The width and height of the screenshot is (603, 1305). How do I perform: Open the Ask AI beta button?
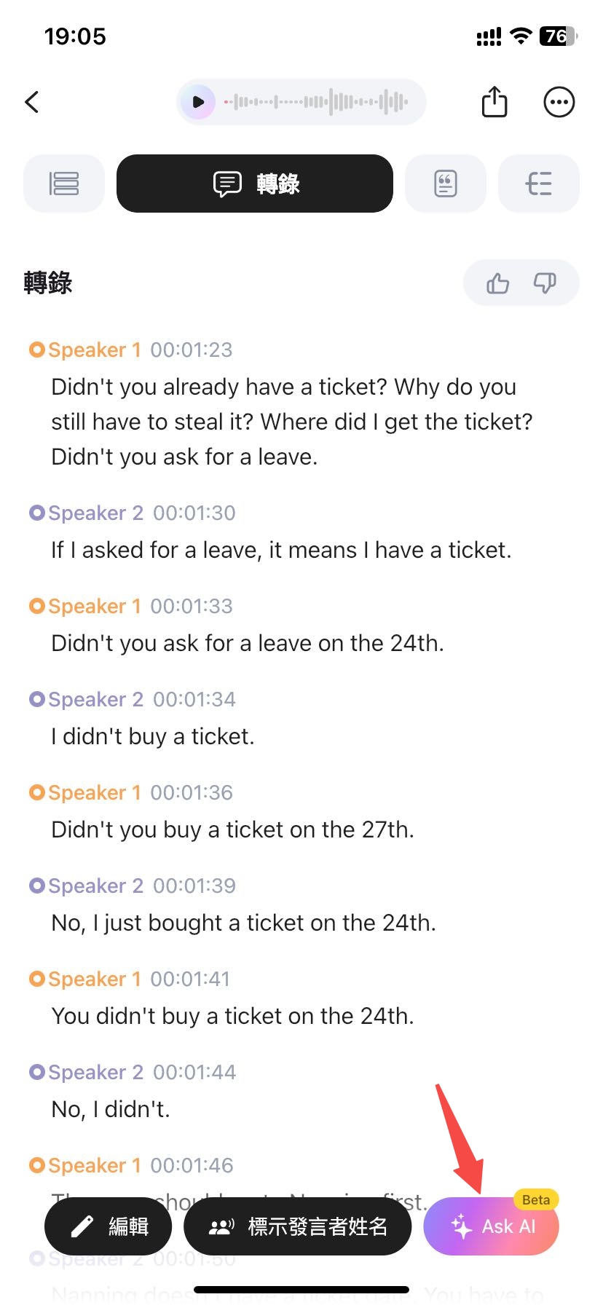[492, 1226]
